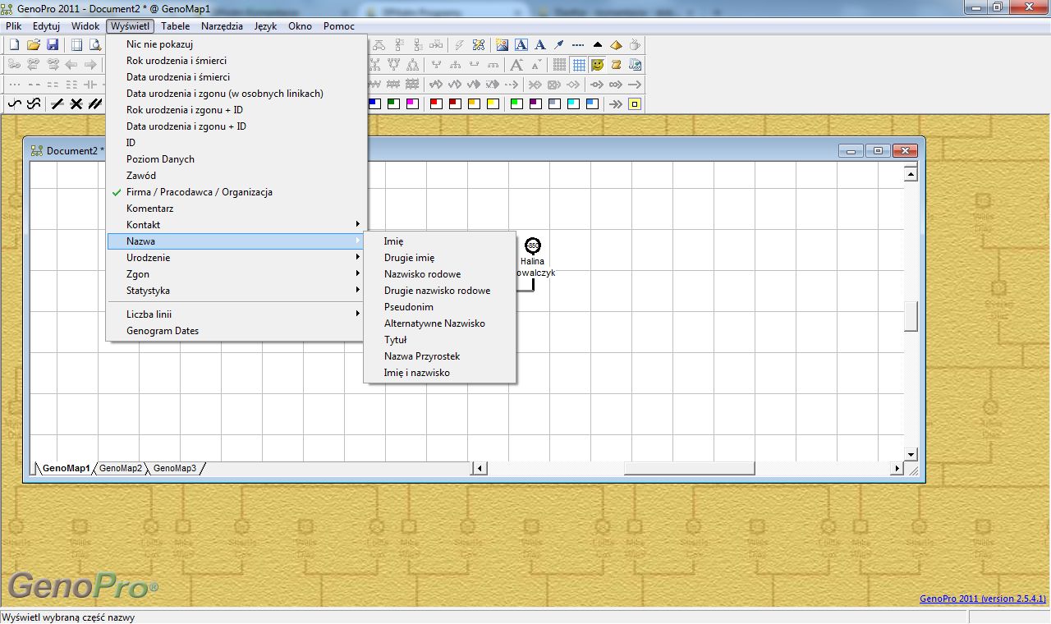1051x624 pixels.
Task: Expand the Urodzenie submenu
Action: point(236,258)
